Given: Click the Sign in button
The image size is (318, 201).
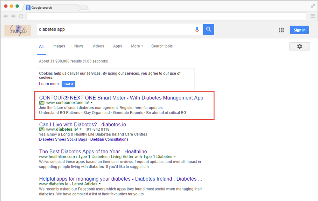Looking at the screenshot, I should 299,30.
